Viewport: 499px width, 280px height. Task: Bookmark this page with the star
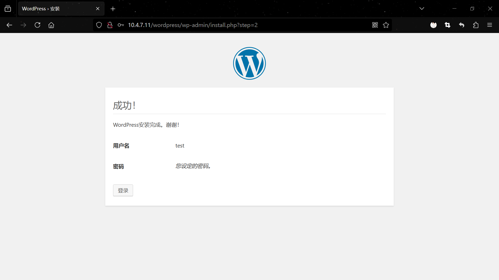(386, 25)
